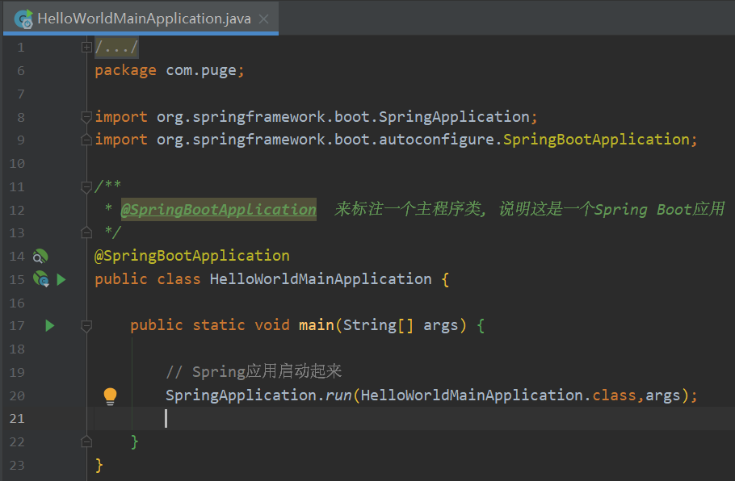Click the Java class file icon in the tab
Screen dimensions: 735x481
[23, 19]
